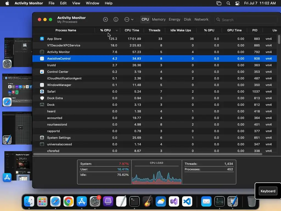Open the process info (i) button
This screenshot has height=211, width=281.
click(116, 20)
